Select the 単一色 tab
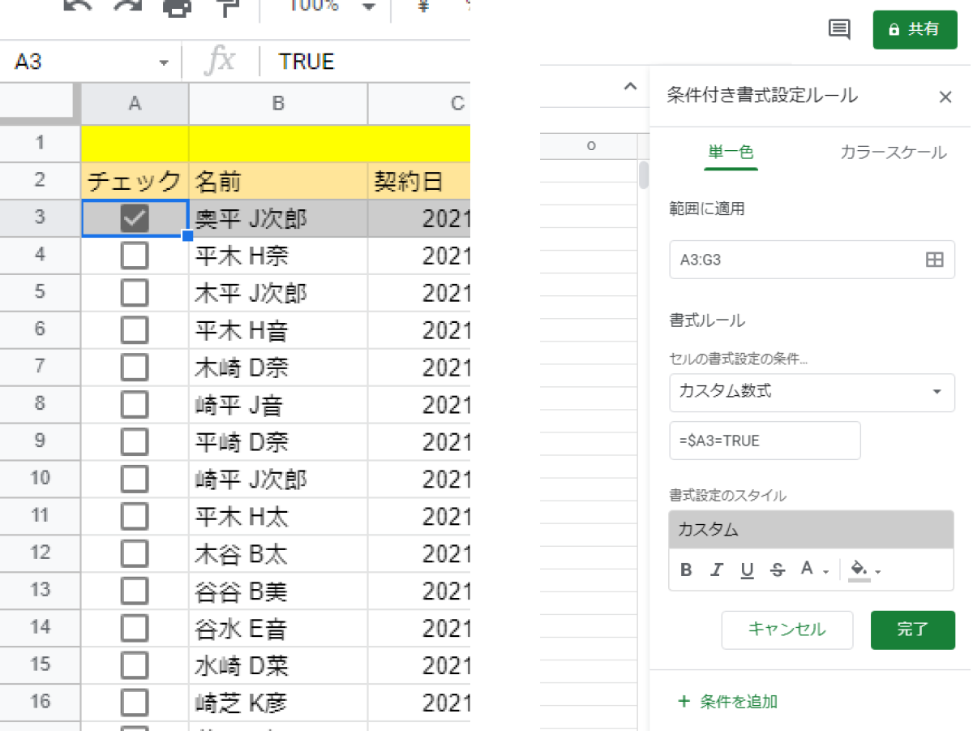973x731 pixels. click(731, 151)
